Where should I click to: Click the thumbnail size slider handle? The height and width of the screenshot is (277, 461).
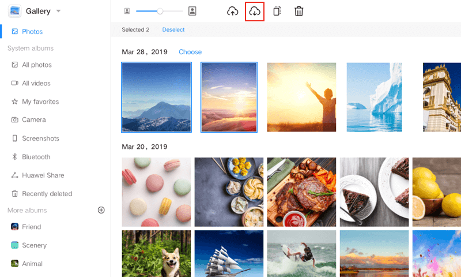(x=160, y=11)
